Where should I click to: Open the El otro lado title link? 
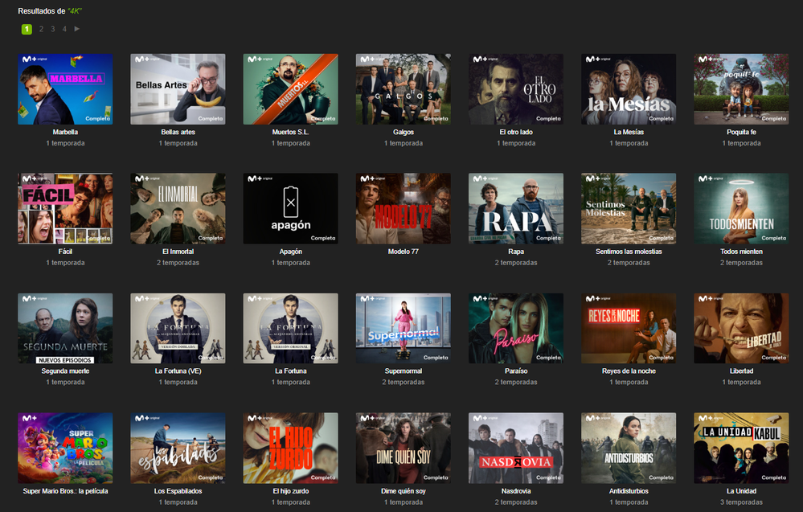[x=515, y=132]
